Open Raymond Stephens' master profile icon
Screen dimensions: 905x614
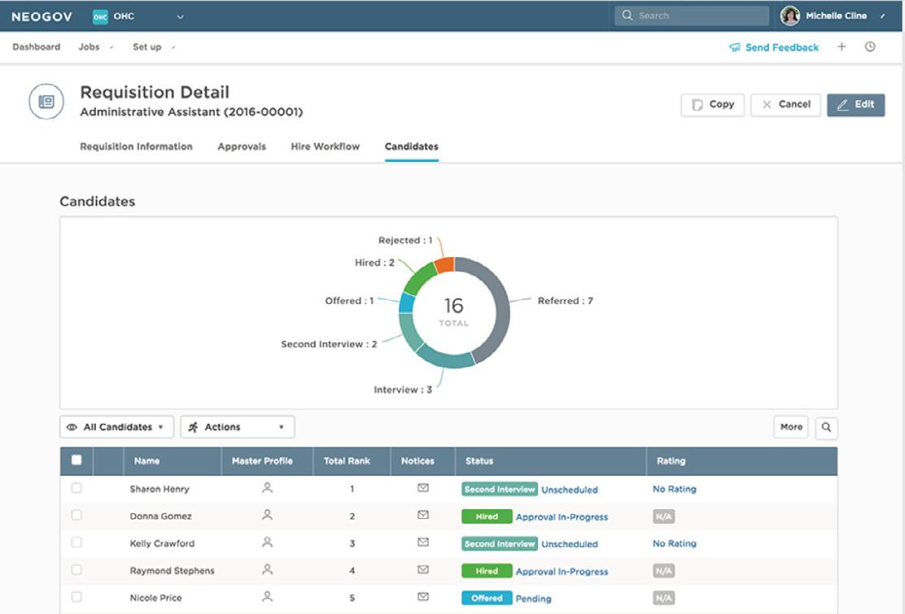coord(267,569)
